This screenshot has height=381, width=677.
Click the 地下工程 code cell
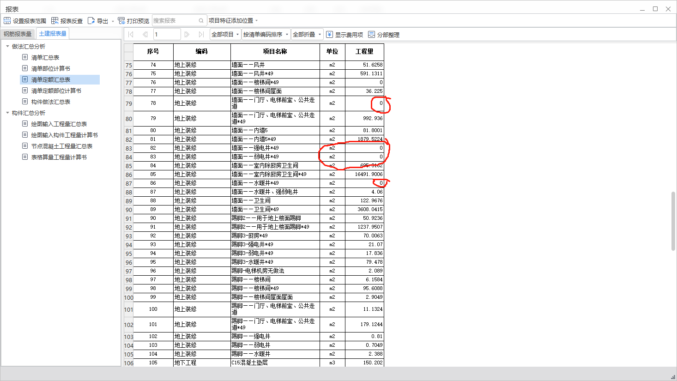coord(202,363)
